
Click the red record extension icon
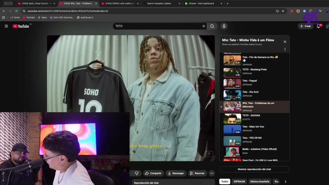[x=292, y=11]
